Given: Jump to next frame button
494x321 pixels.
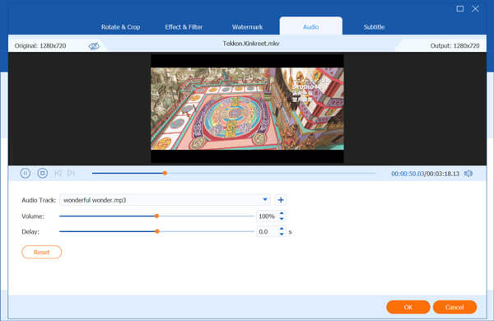Looking at the screenshot, I should tap(71, 174).
